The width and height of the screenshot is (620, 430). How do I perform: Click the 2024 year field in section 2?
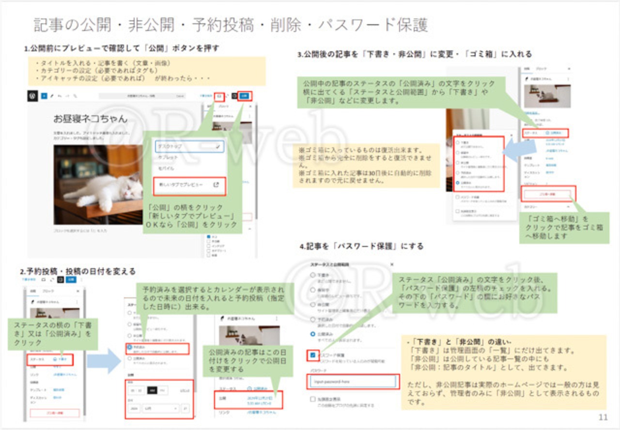[x=134, y=408]
